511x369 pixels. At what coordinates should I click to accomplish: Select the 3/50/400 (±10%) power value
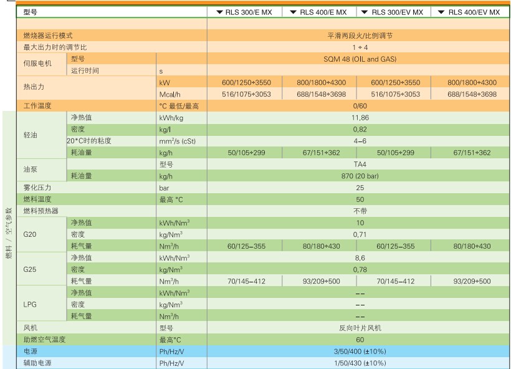(x=360, y=352)
